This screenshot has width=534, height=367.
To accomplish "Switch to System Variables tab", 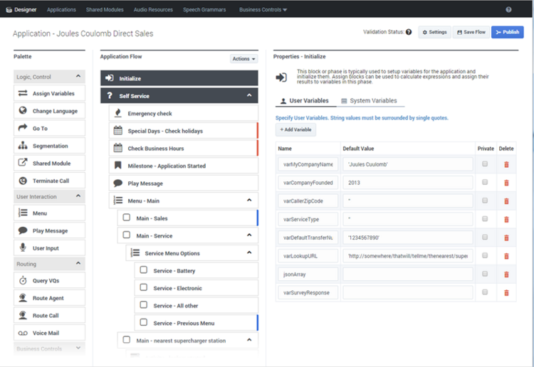I will coord(369,101).
